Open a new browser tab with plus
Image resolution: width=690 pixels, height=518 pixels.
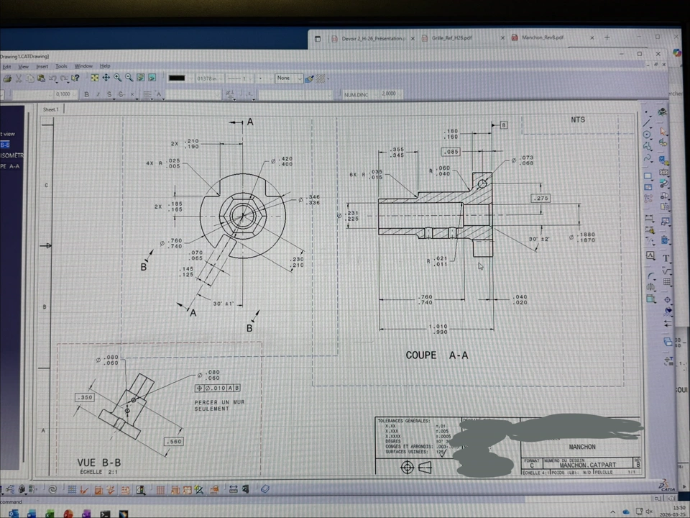pos(607,38)
